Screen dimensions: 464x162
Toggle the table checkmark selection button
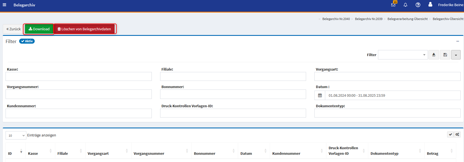coord(450,134)
